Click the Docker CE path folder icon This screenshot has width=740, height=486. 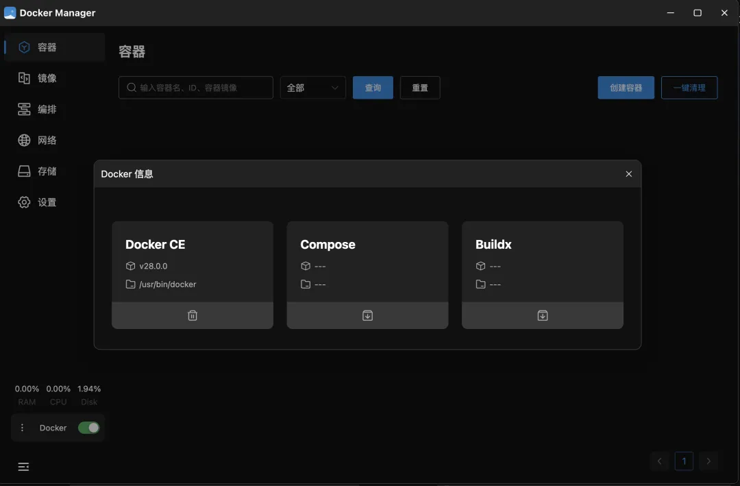(131, 284)
